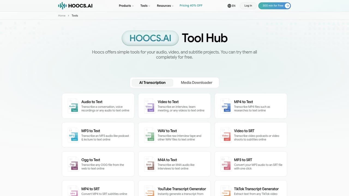Click the MP3 to Text file icon
The height and width of the screenshot is (196, 349).
73,135
